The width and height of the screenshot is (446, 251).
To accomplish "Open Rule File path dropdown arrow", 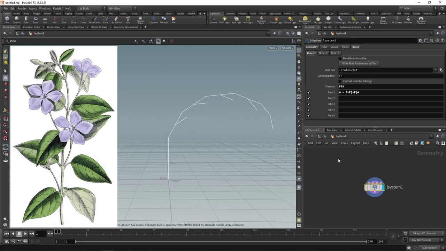I will point(435,70).
